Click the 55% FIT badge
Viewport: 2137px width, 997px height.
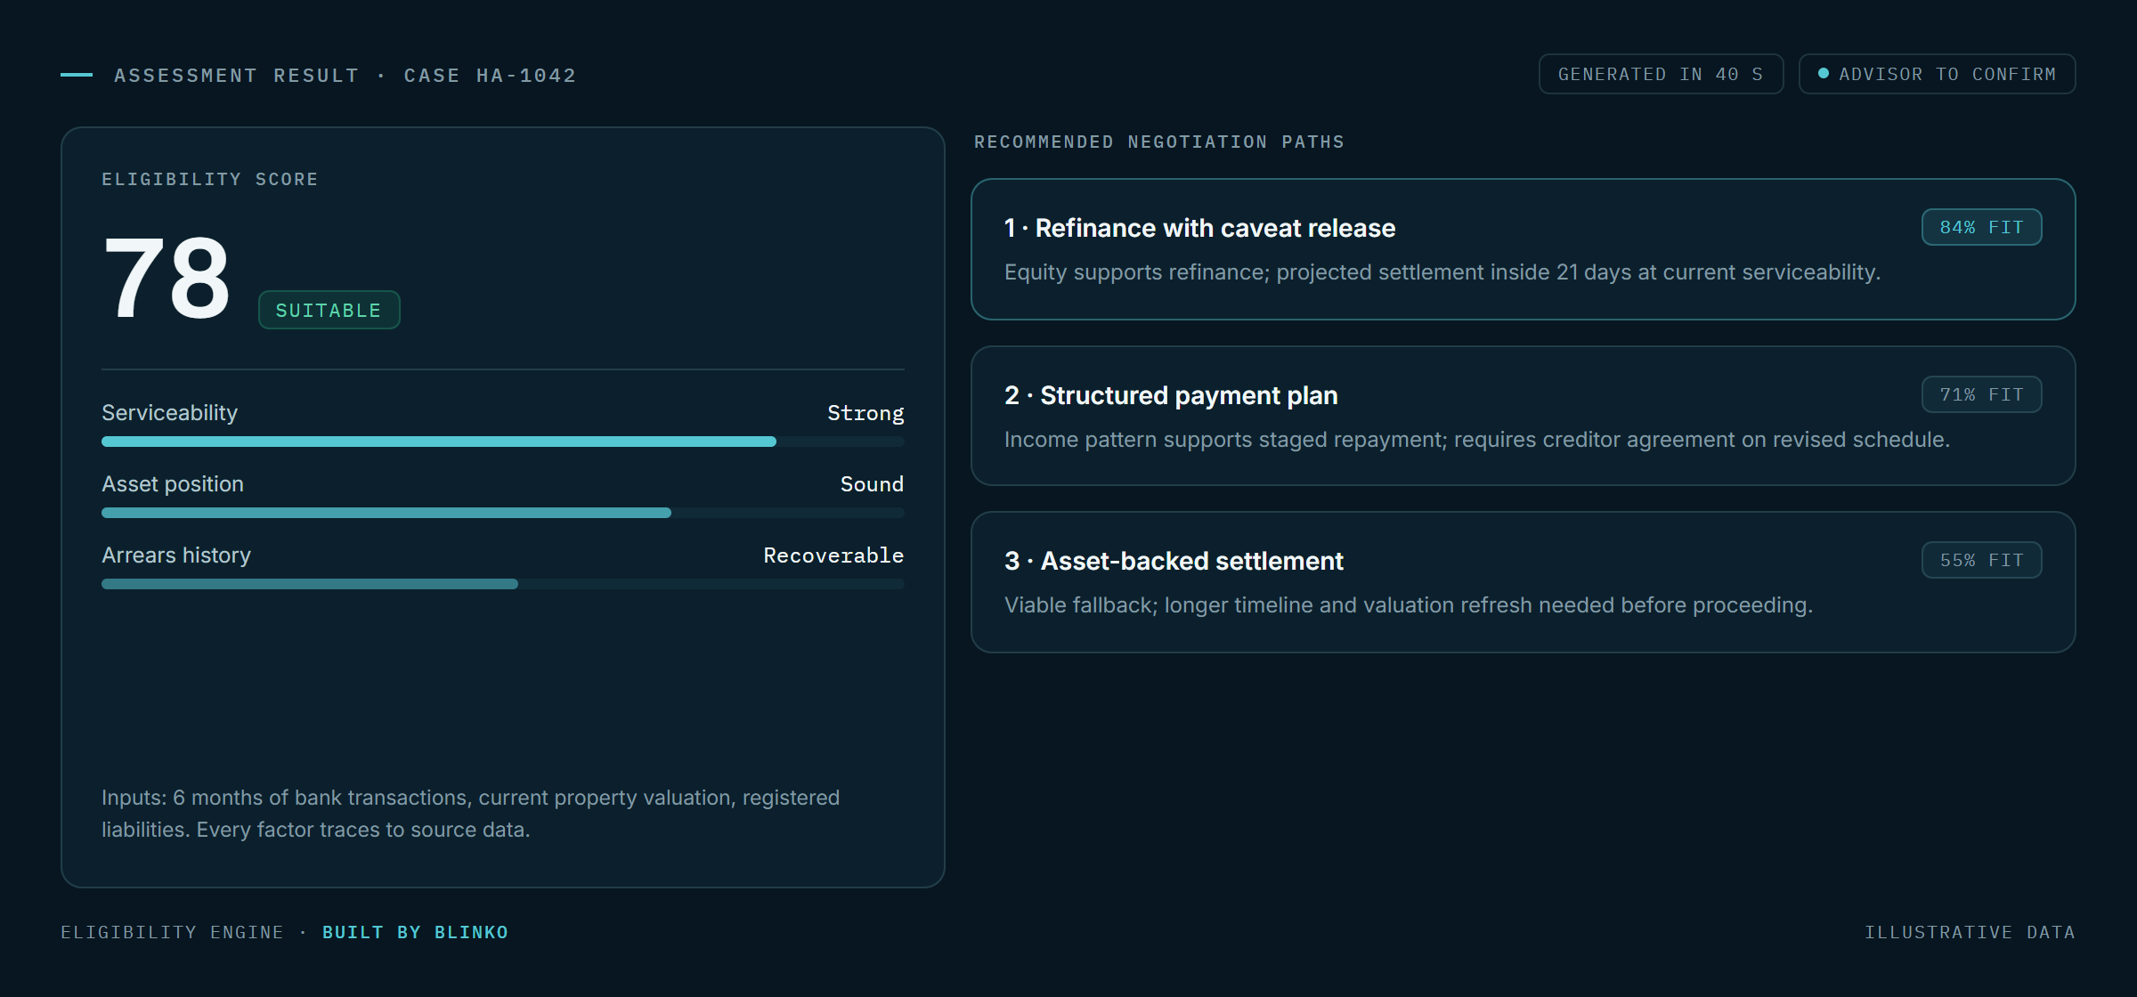(1981, 560)
